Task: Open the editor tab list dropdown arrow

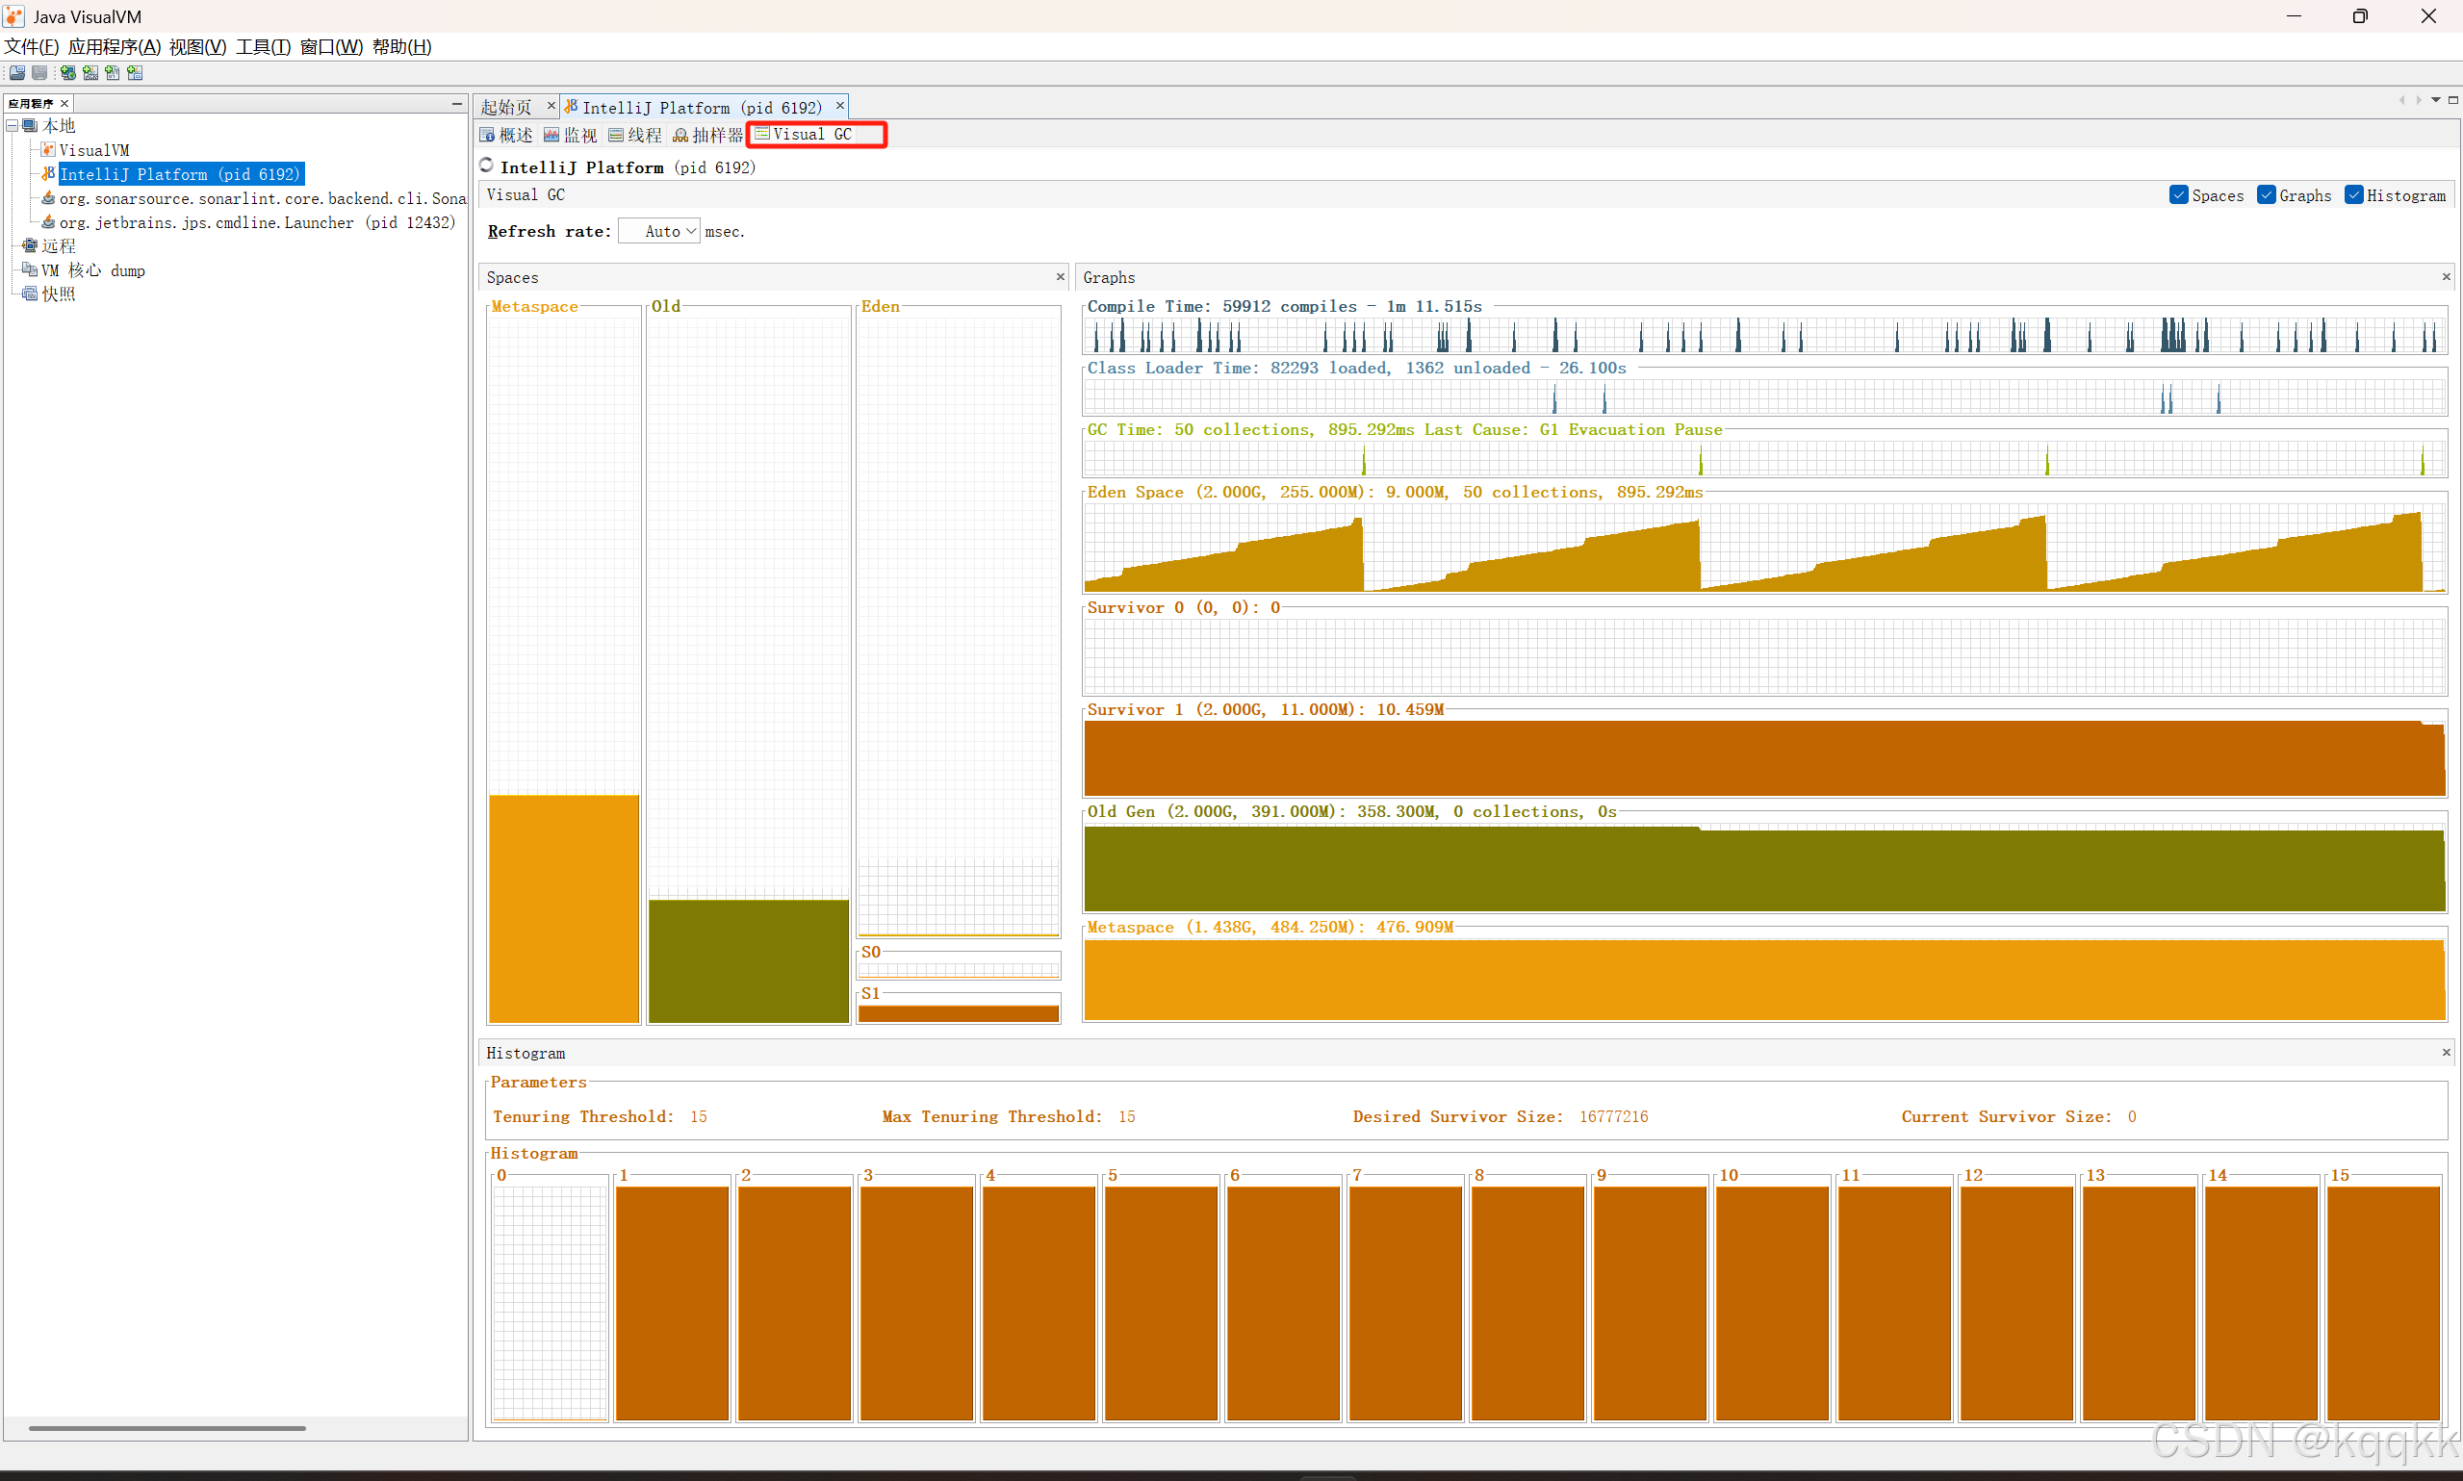Action: pyautogui.click(x=2435, y=100)
